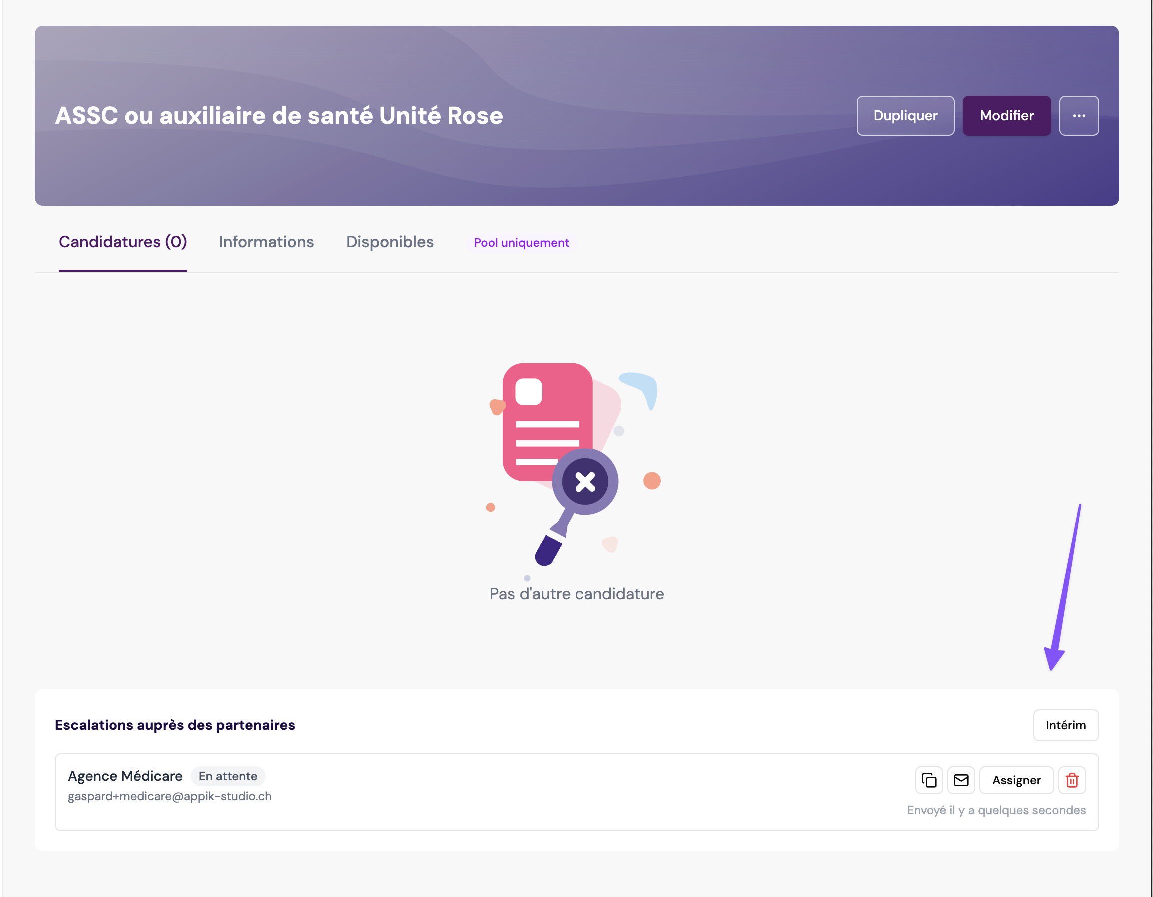Click the copy icon for Agence Médicare
This screenshot has height=897, width=1153.
tap(929, 780)
